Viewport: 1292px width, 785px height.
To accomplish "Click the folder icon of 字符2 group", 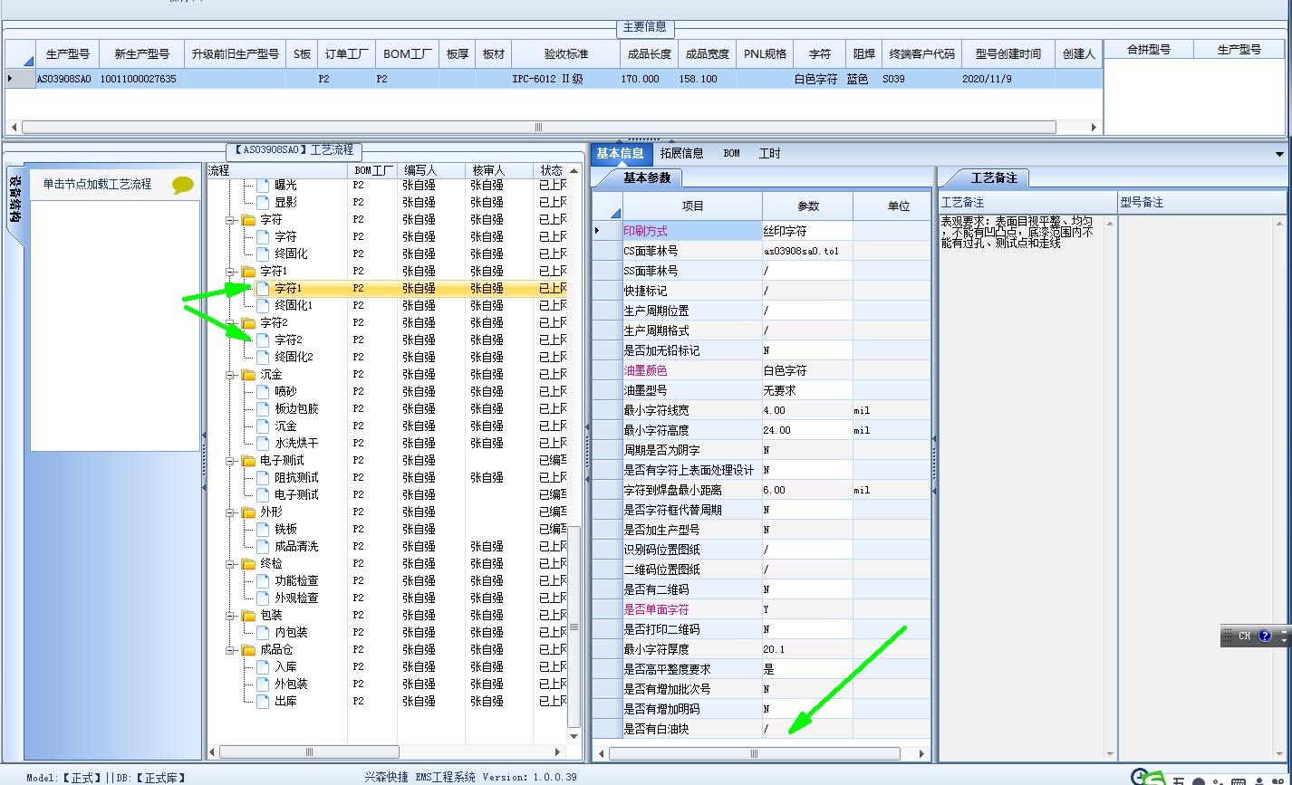I will pyautogui.click(x=248, y=323).
